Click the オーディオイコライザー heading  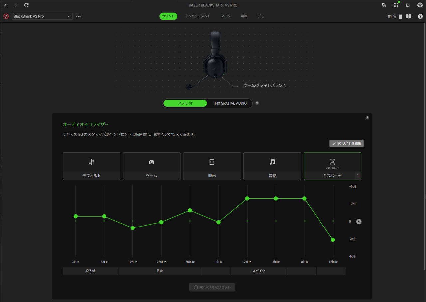pyautogui.click(x=86, y=124)
